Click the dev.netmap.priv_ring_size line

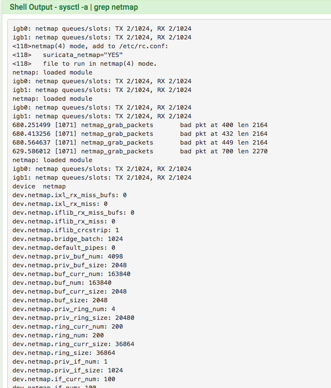74,318
